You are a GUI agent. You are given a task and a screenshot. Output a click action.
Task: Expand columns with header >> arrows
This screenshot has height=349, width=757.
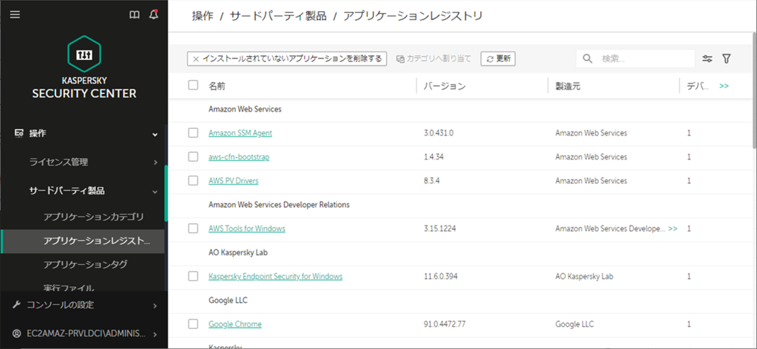click(x=724, y=86)
